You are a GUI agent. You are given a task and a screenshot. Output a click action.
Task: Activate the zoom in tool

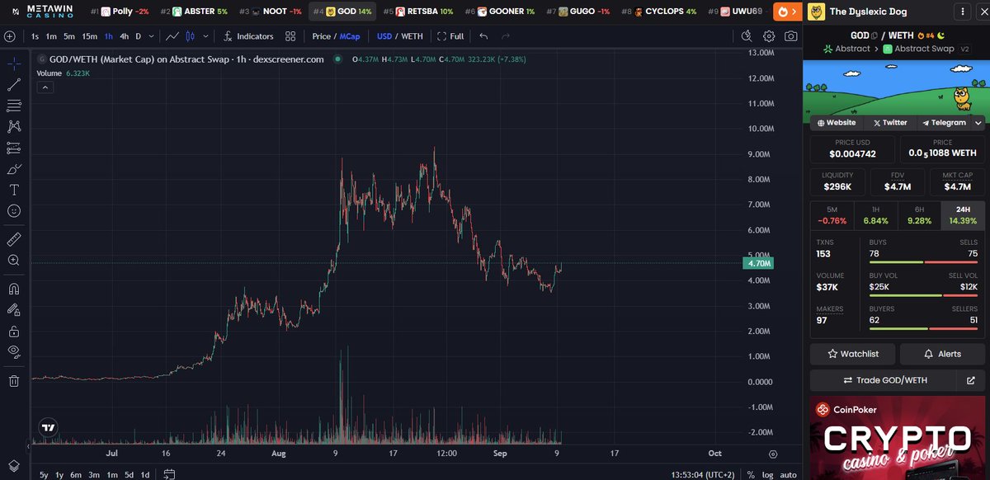point(14,261)
